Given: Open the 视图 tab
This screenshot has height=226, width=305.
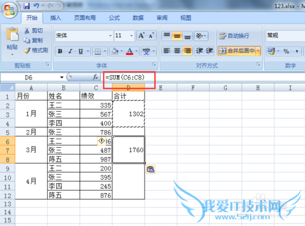Looking at the screenshot, I should tap(185, 18).
